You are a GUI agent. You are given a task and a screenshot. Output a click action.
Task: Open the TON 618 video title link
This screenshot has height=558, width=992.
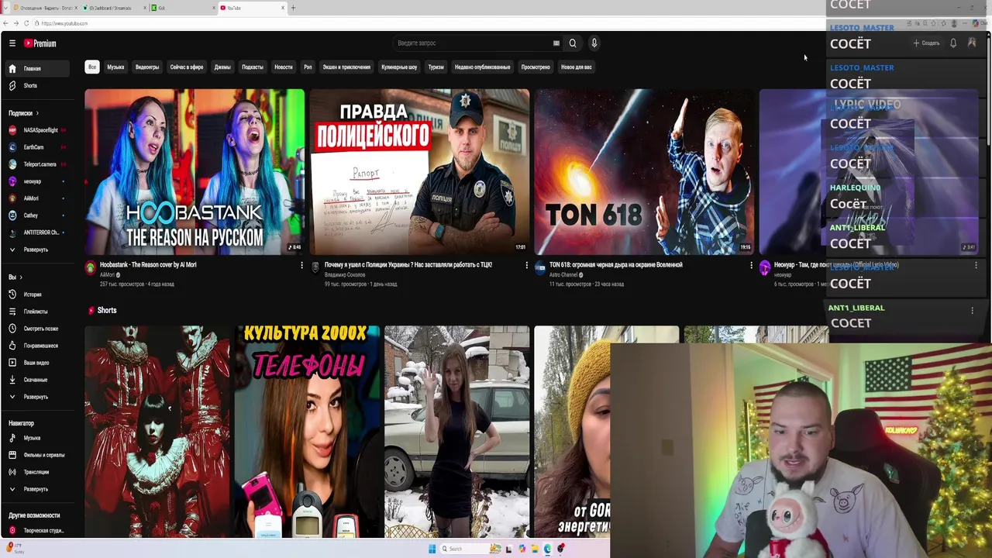pyautogui.click(x=616, y=265)
